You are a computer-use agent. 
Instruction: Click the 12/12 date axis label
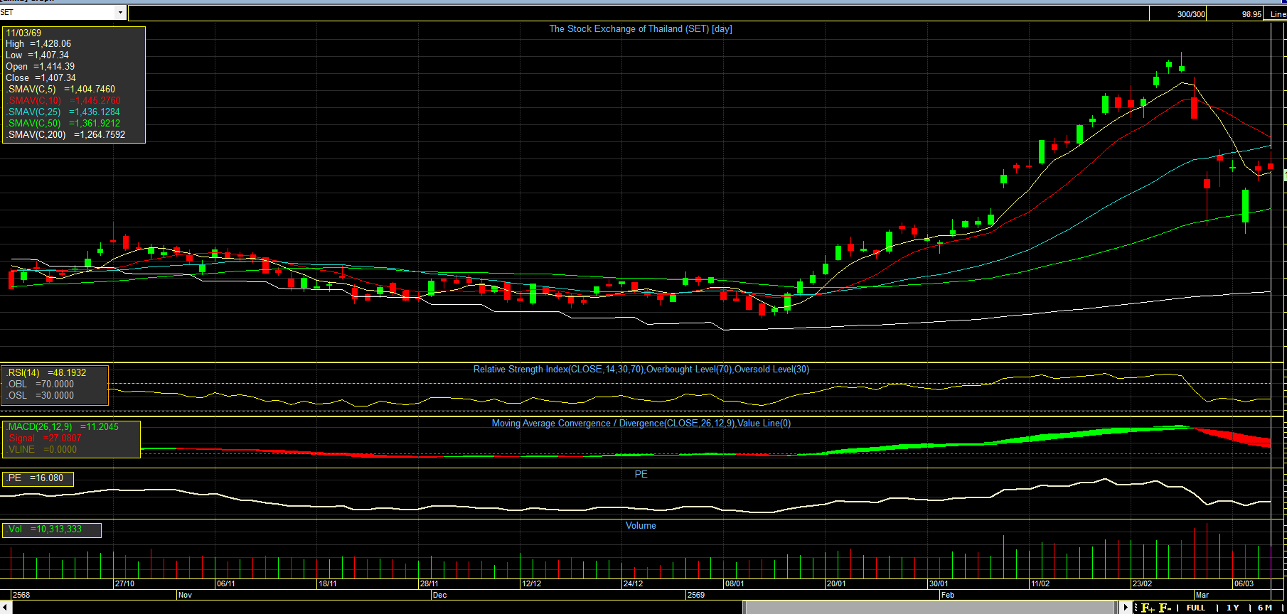[531, 584]
